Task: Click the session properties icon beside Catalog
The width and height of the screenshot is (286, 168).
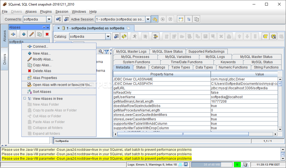Action: tap(116, 37)
